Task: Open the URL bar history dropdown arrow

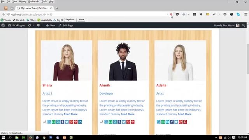Action: (168, 14)
